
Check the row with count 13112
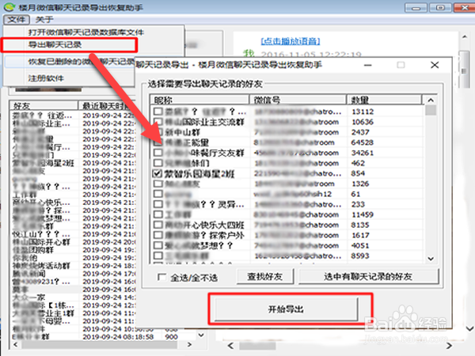click(158, 112)
